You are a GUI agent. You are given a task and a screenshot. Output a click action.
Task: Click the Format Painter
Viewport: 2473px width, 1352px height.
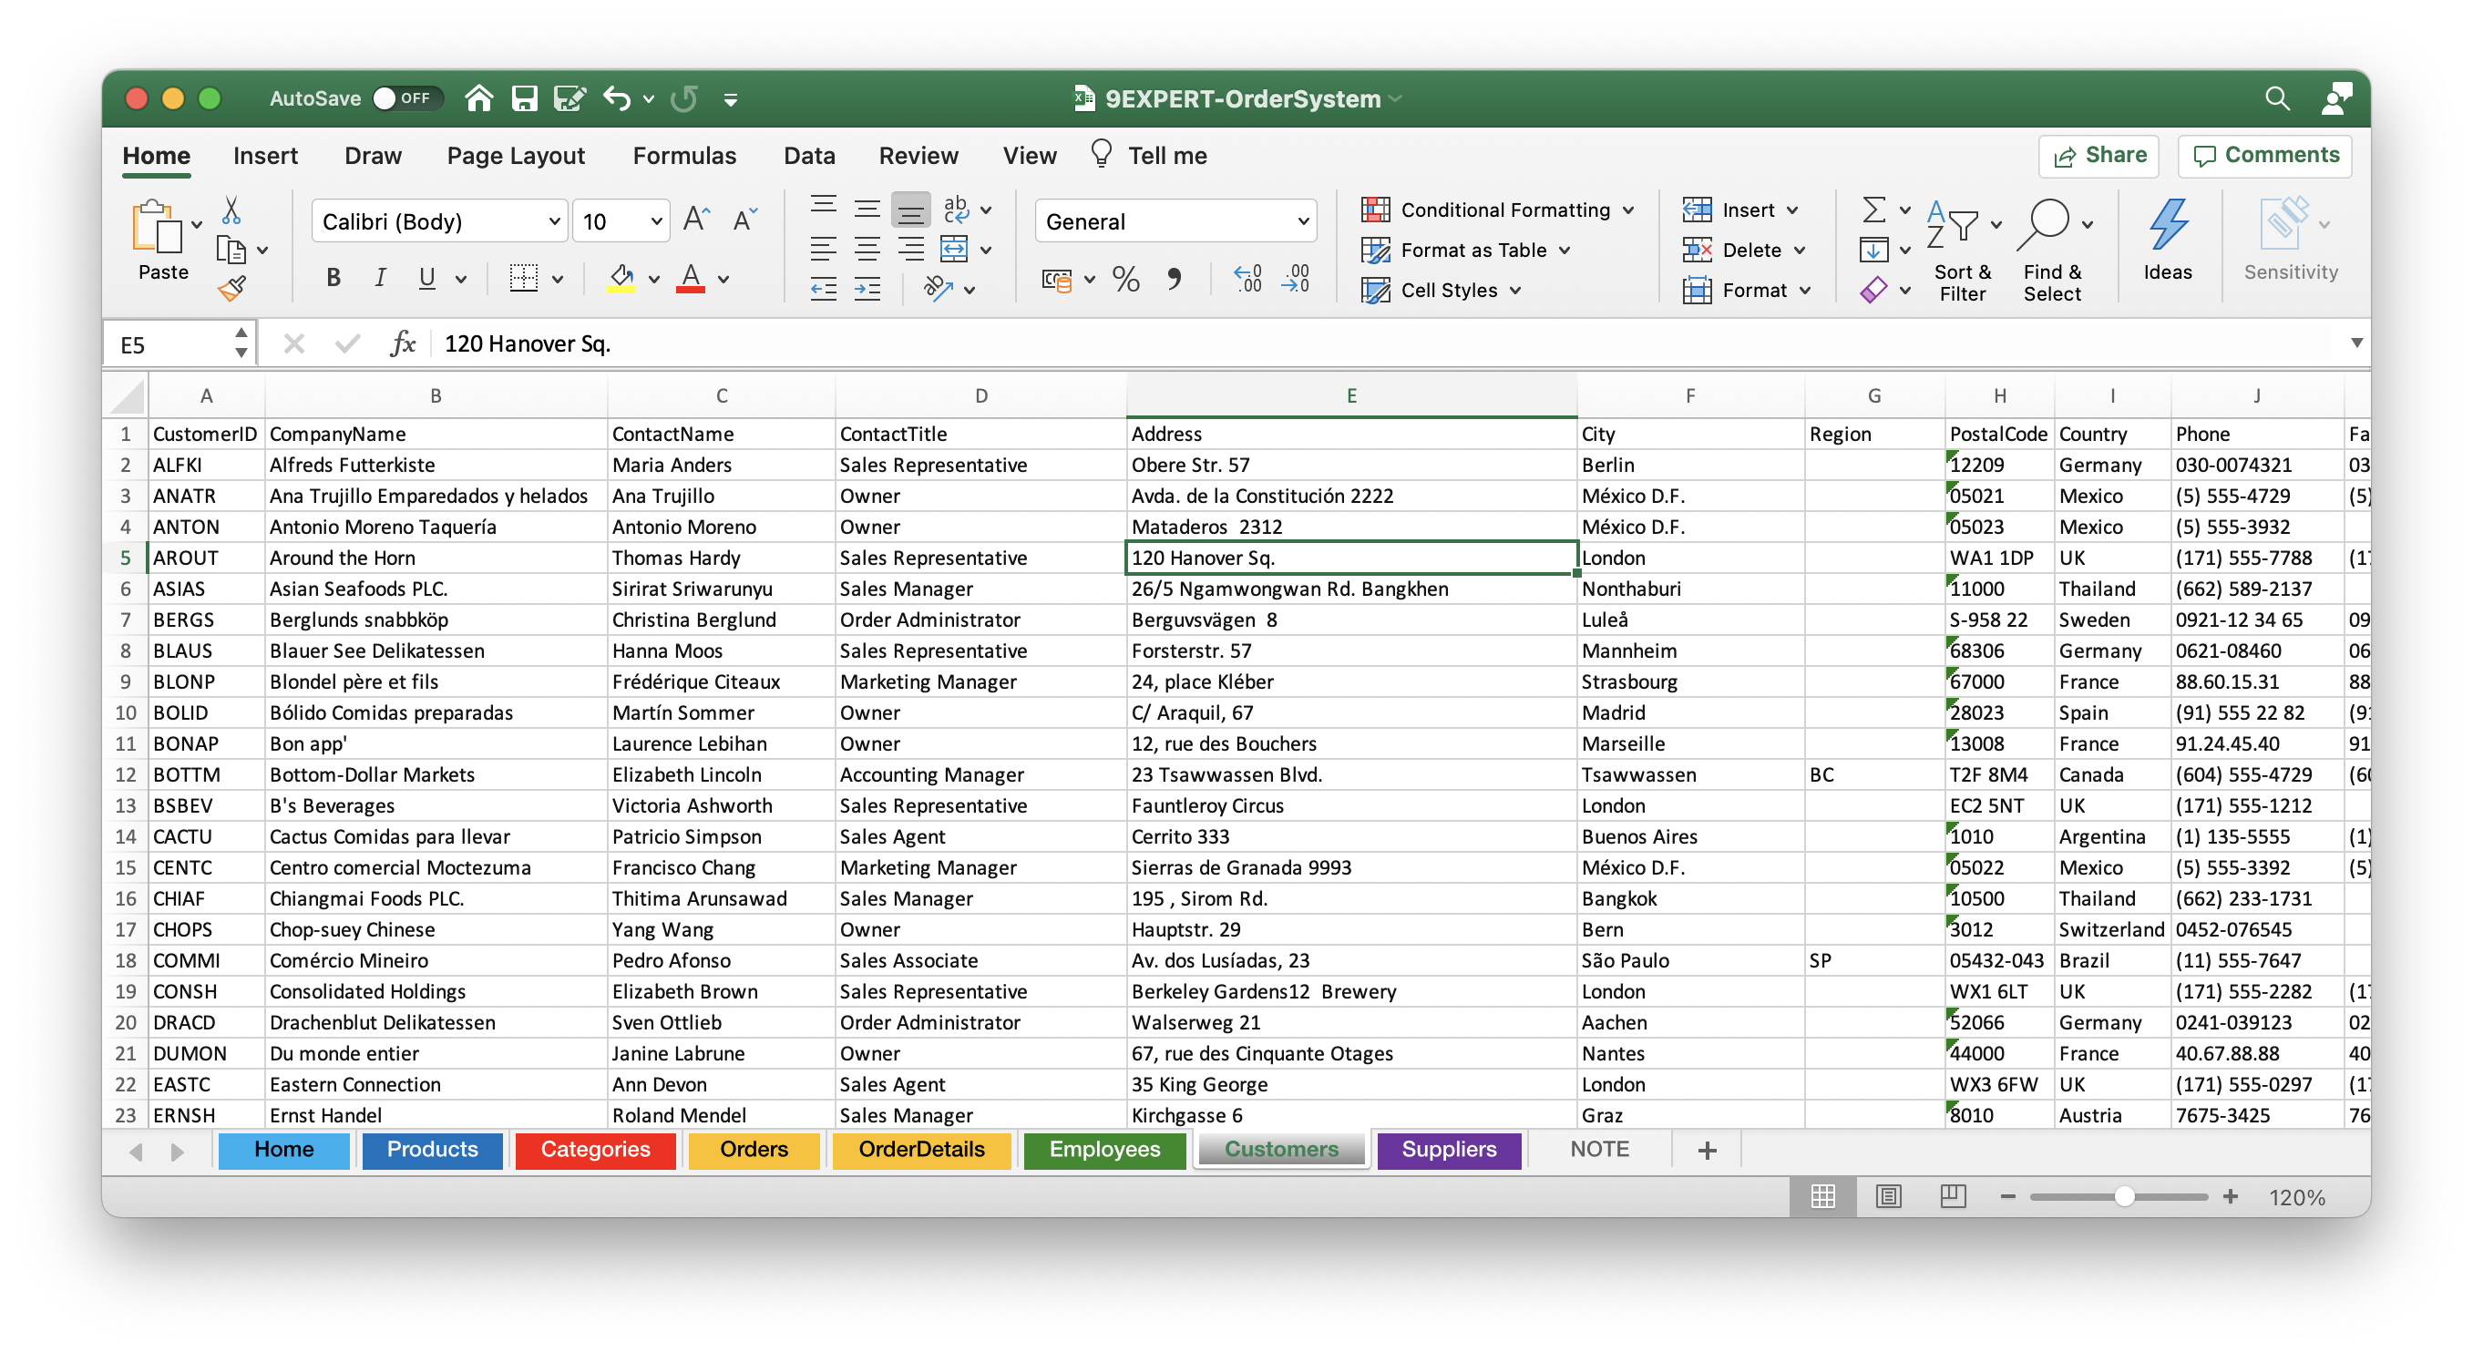click(x=233, y=287)
